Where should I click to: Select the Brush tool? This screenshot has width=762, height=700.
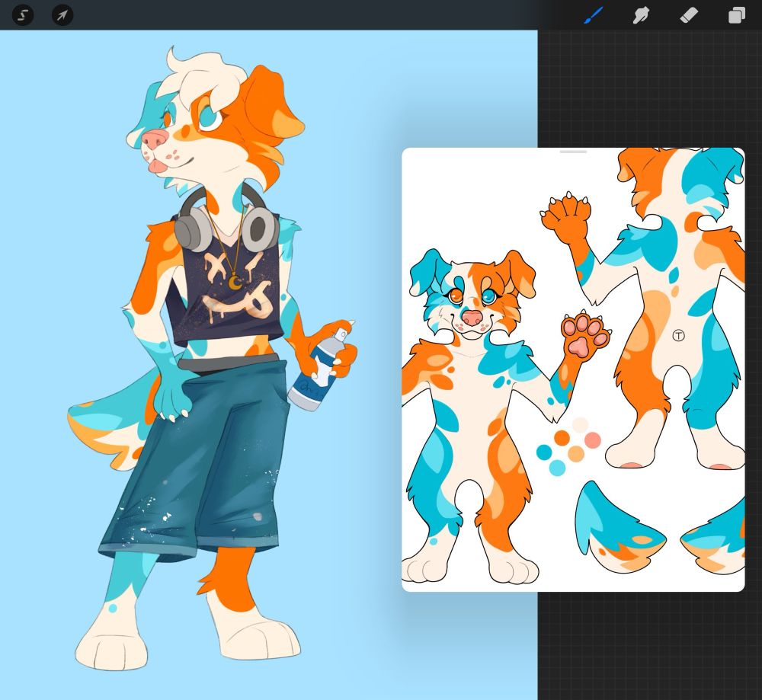tap(594, 15)
